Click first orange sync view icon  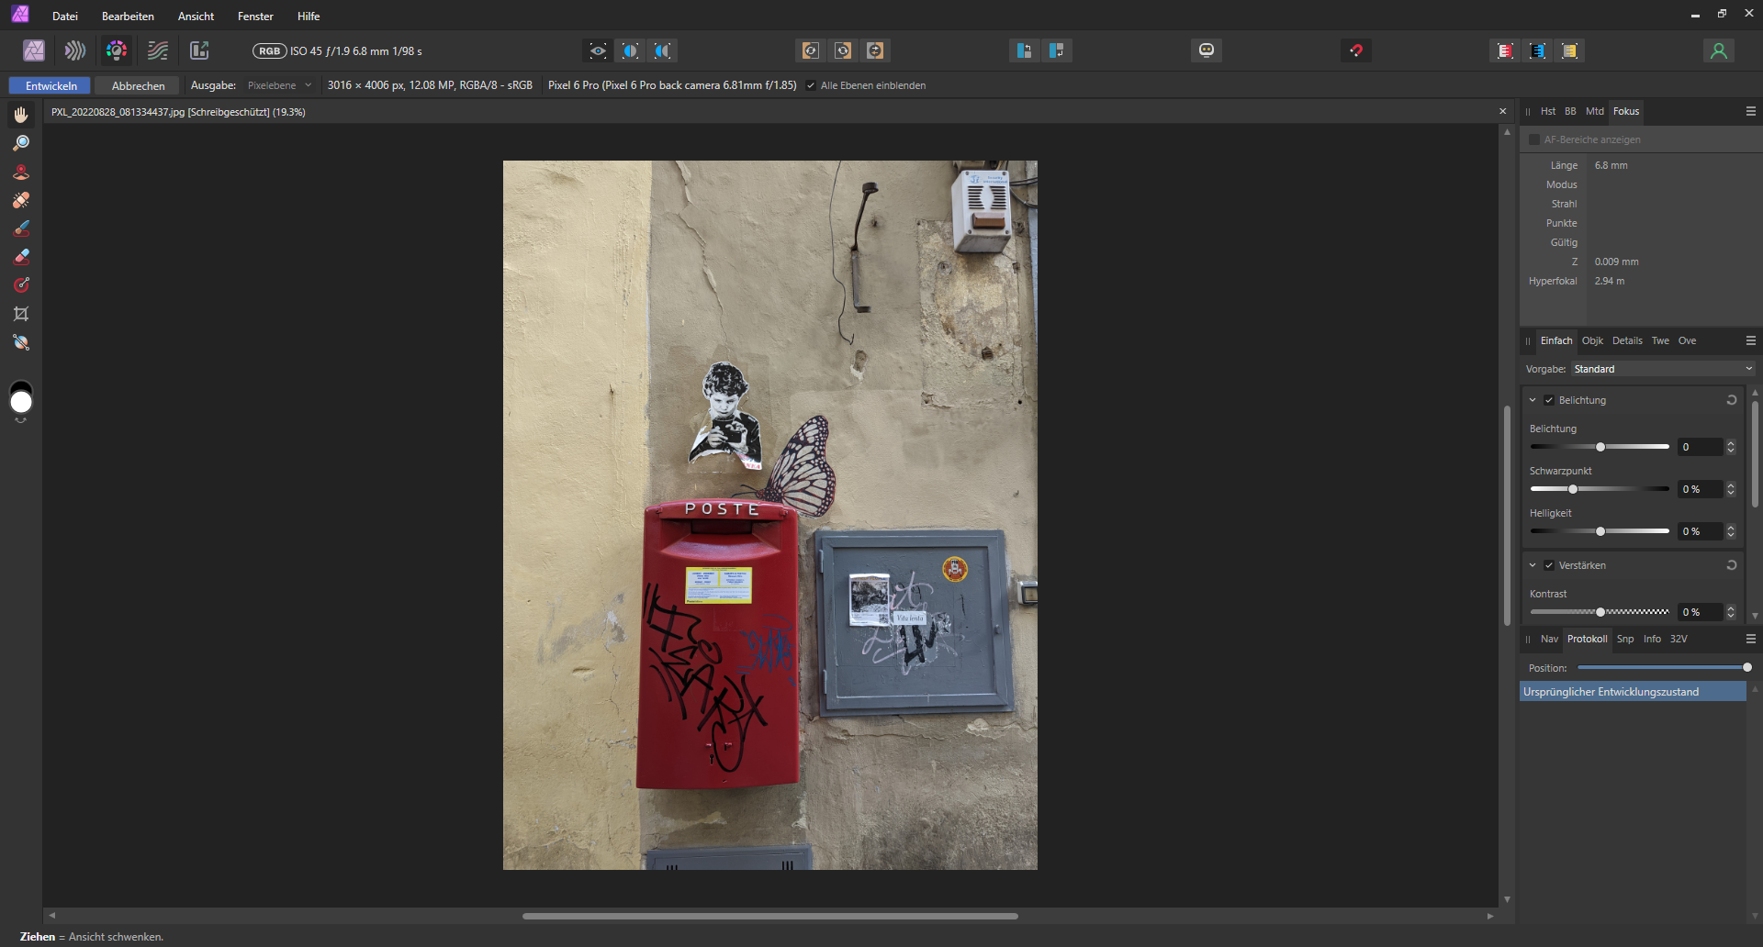(x=811, y=50)
